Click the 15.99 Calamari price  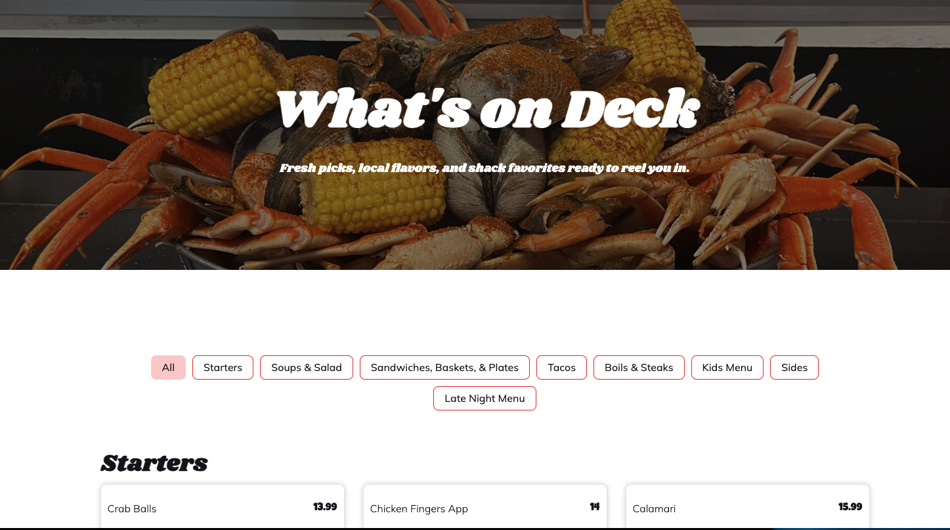(x=850, y=506)
